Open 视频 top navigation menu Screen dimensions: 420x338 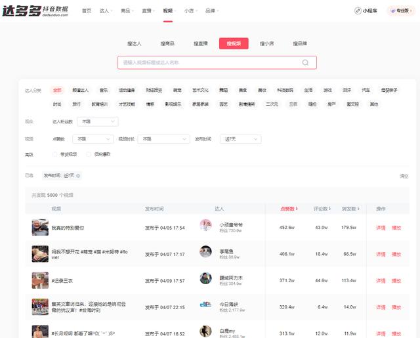coord(169,11)
